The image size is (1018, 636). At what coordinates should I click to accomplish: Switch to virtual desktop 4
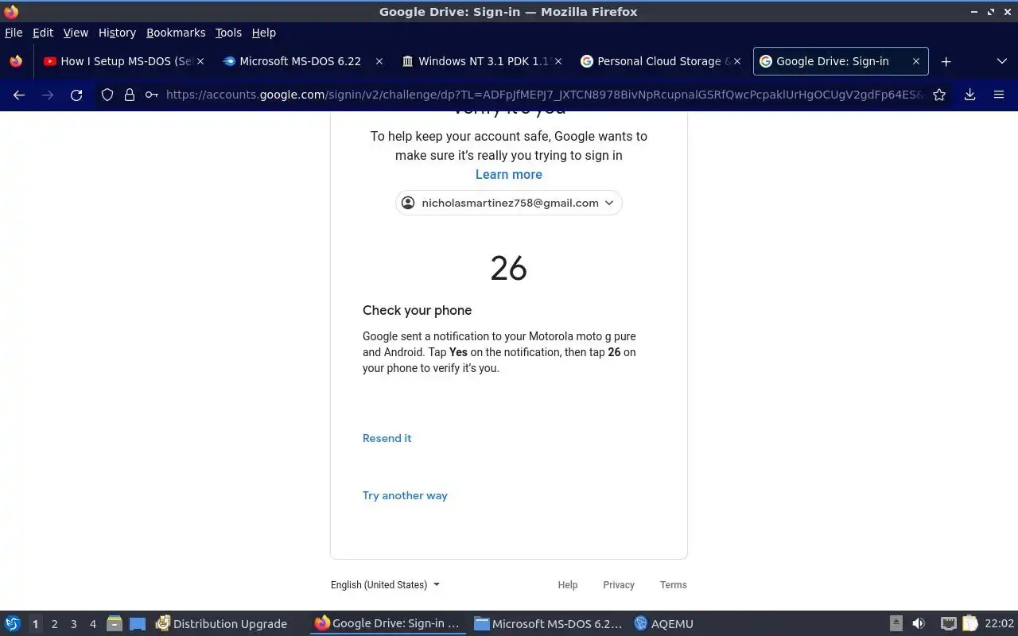92,624
